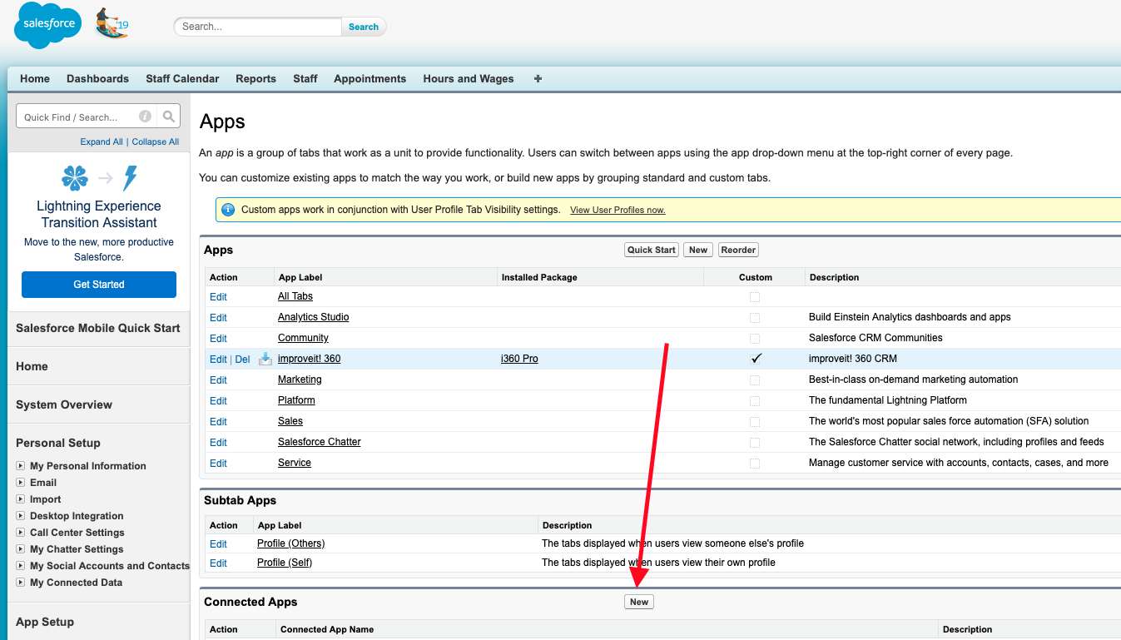Screen dimensions: 1121x640
Task: Open the Home tab
Action: click(35, 78)
